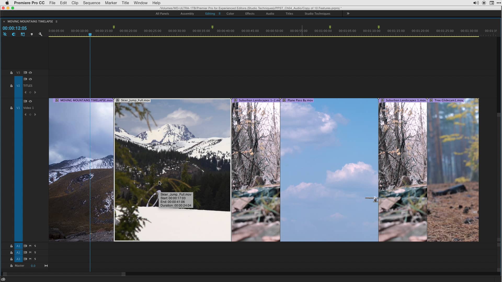Reveal hidden workspaces with the chevron

click(348, 13)
